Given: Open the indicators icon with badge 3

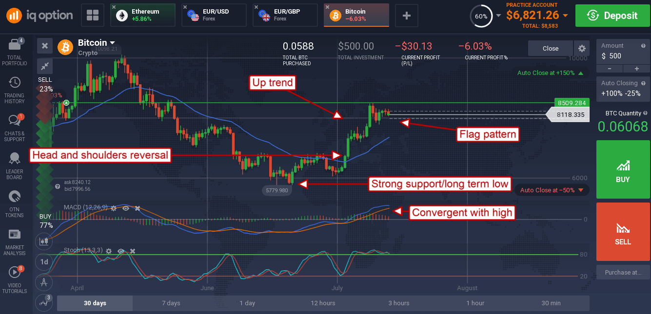Looking at the screenshot, I should pyautogui.click(x=44, y=302).
